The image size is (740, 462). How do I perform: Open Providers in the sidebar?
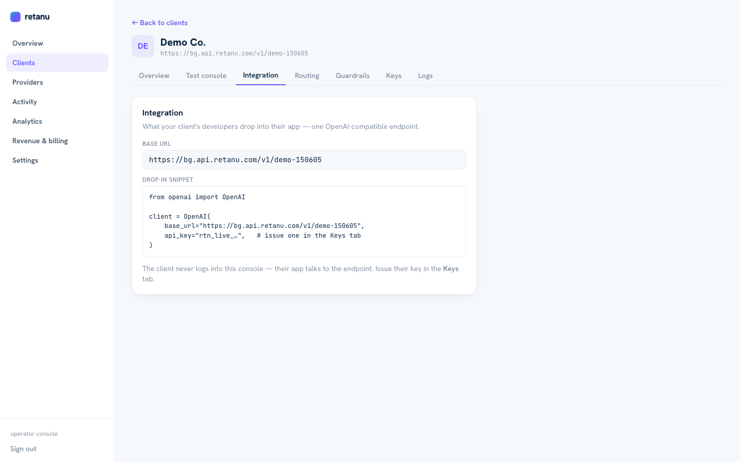tap(57, 82)
